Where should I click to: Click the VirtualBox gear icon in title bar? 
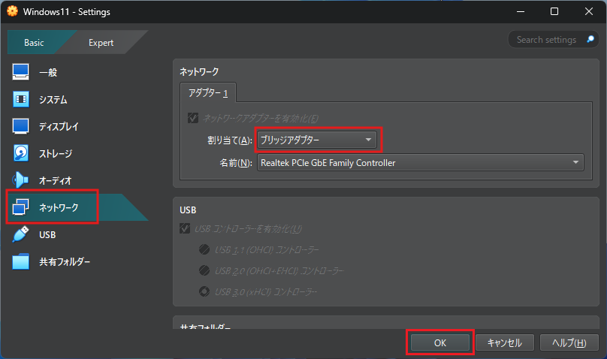[12, 11]
